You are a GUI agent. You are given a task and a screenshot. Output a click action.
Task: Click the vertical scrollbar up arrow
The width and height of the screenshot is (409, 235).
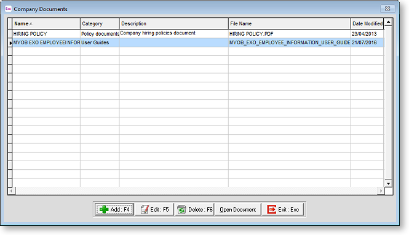pyautogui.click(x=388, y=22)
